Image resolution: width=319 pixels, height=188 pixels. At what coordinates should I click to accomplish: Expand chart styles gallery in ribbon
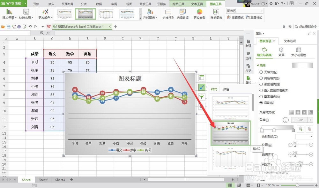coord(140,19)
